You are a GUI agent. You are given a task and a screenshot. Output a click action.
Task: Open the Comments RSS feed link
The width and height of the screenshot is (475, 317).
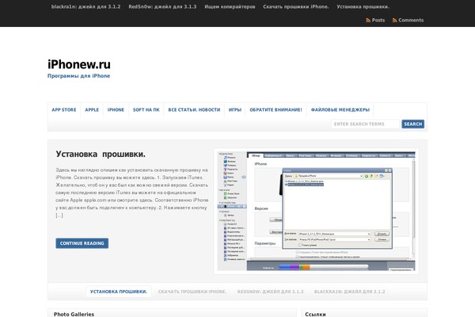[x=408, y=20]
